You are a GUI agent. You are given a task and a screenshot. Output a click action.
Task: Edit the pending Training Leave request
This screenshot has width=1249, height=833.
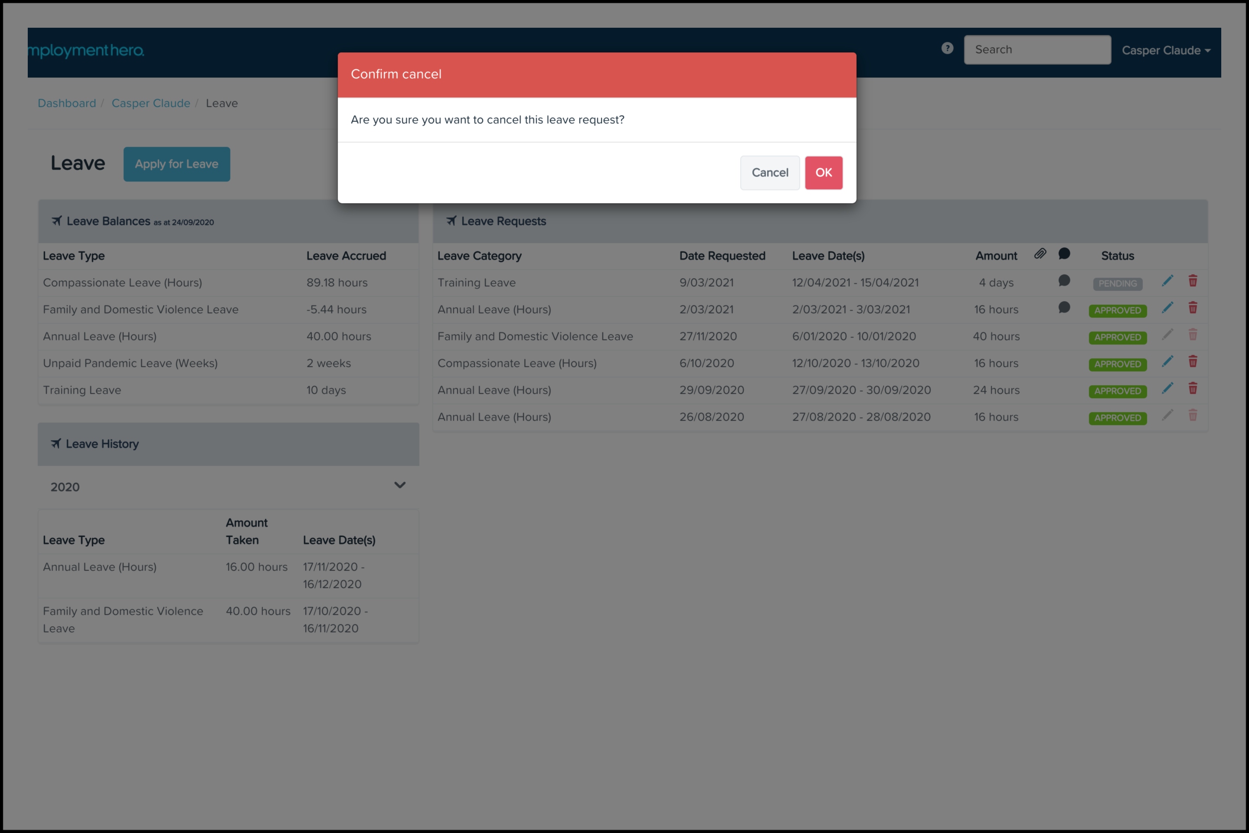coord(1167,281)
